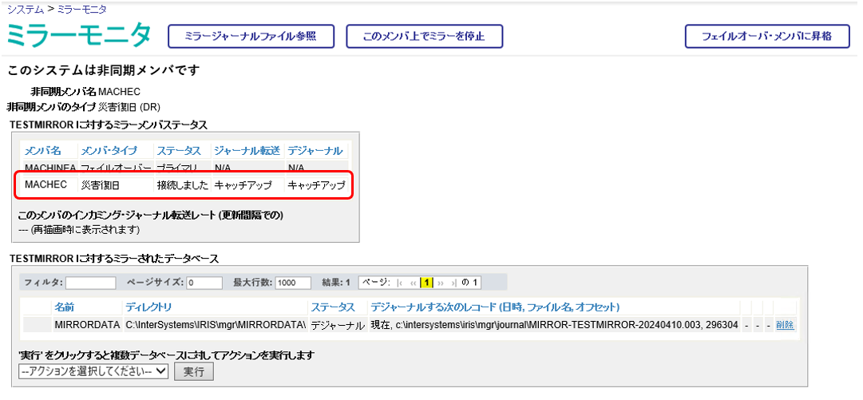Click the フィルタ input field
863x400 pixels.
click(x=90, y=283)
